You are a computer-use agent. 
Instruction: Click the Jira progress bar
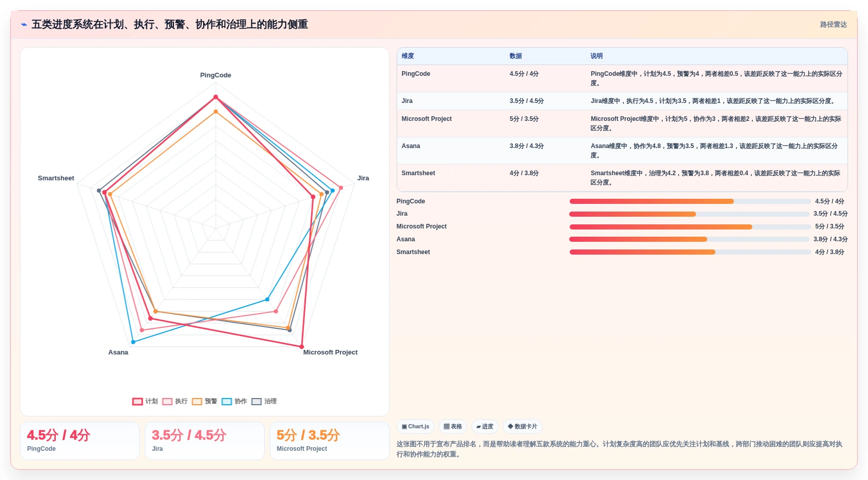point(689,214)
